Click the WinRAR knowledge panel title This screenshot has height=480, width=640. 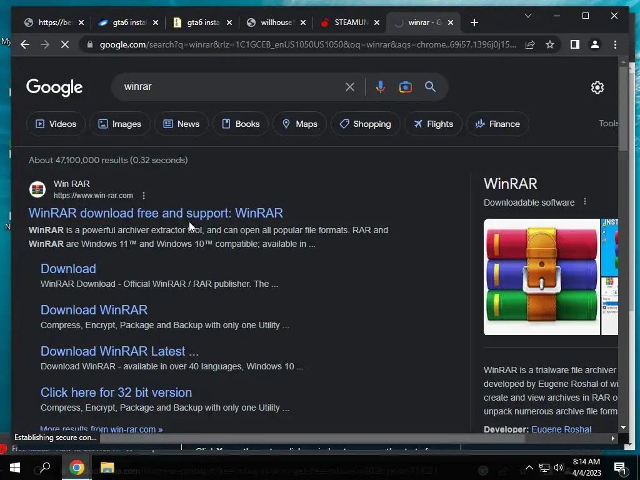coord(510,184)
